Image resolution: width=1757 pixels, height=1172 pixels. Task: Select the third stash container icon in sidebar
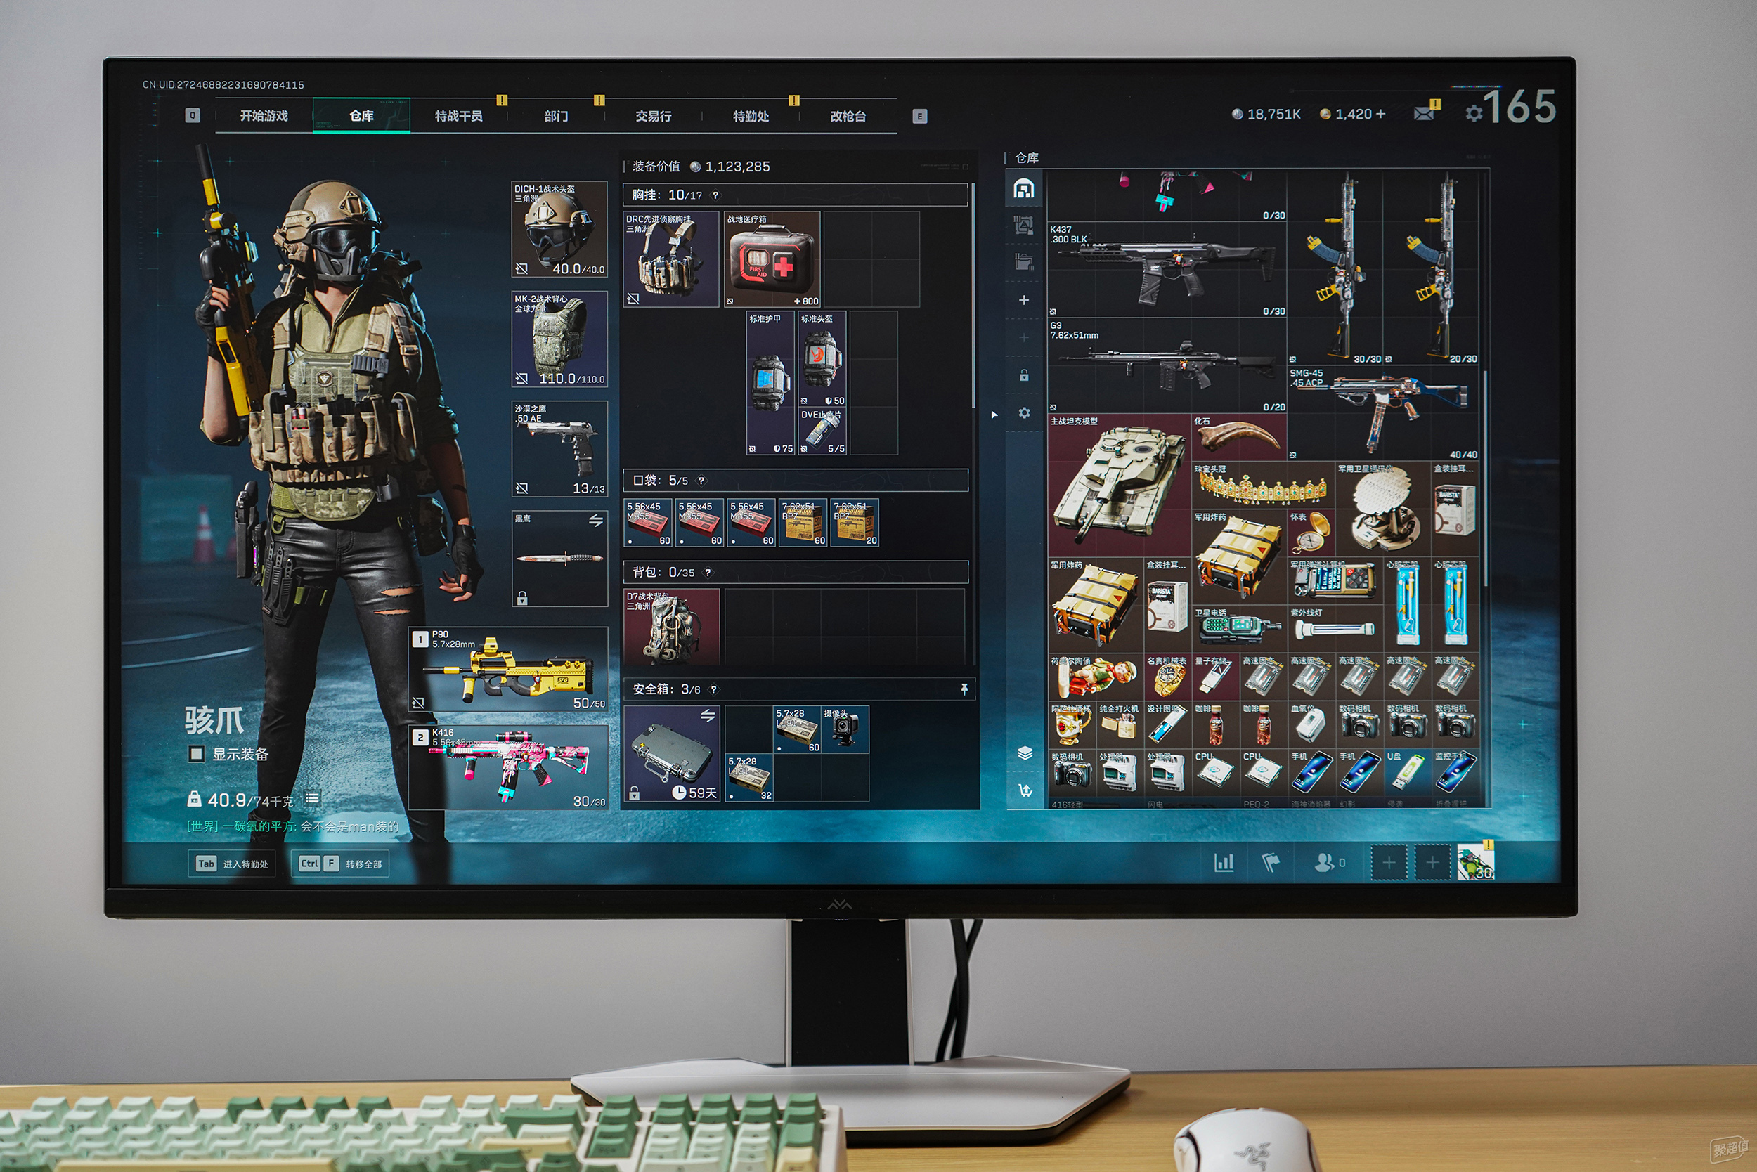point(1023,261)
